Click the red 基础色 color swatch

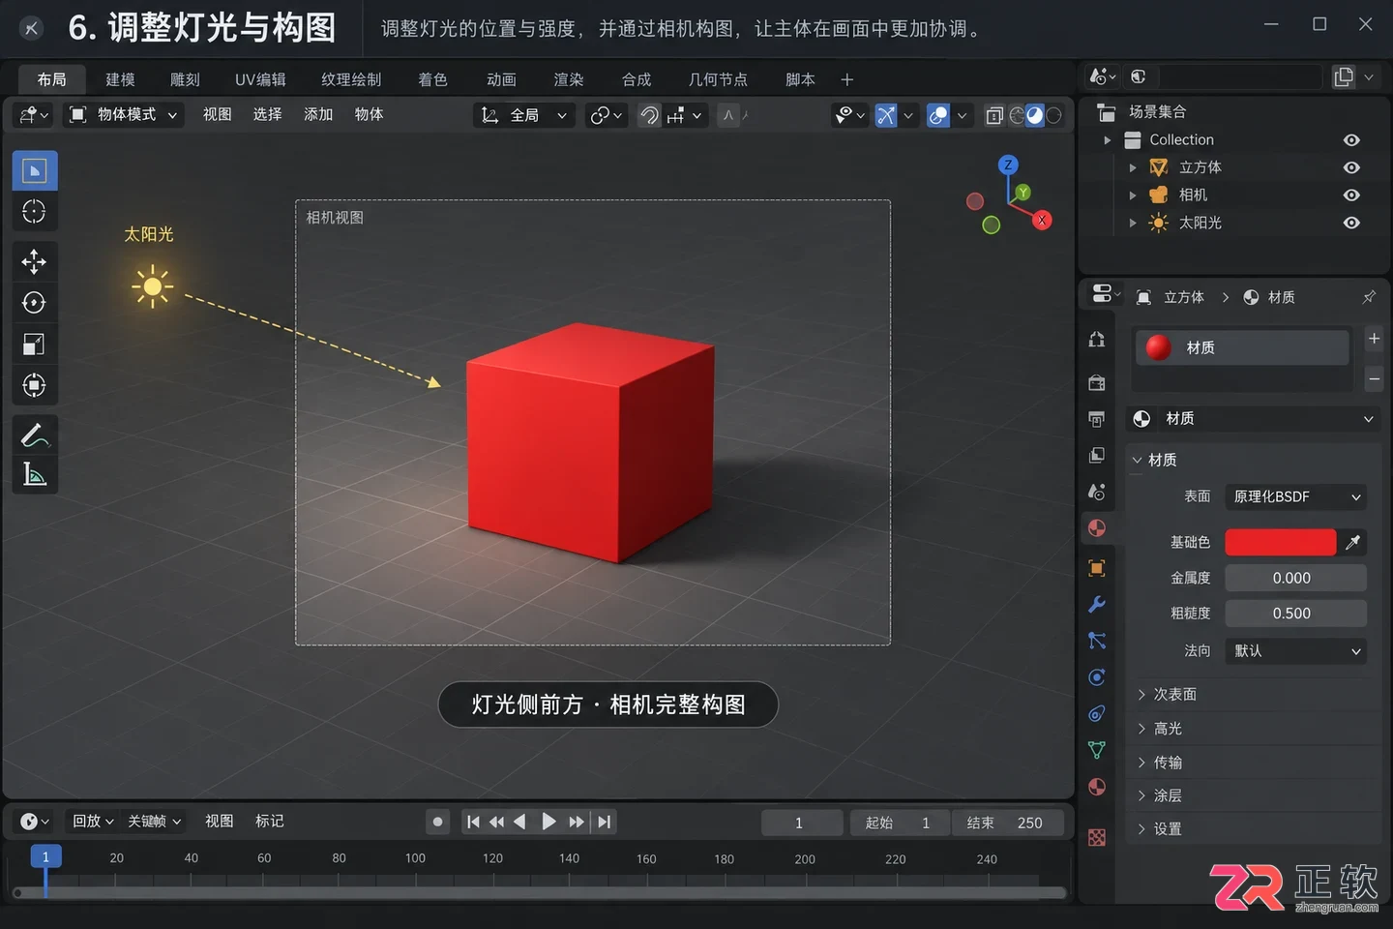1281,542
